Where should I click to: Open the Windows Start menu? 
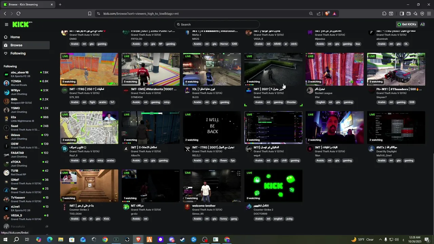click(x=6, y=240)
